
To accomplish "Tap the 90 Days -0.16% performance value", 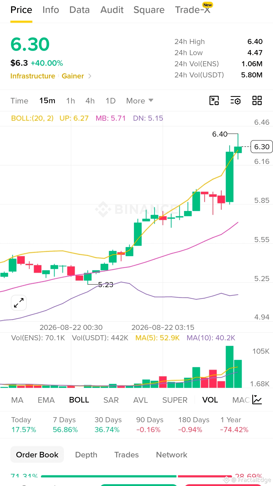I will click(148, 430).
